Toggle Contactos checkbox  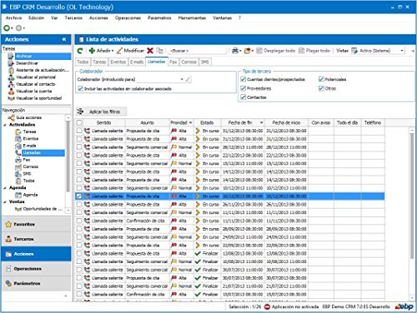click(244, 97)
